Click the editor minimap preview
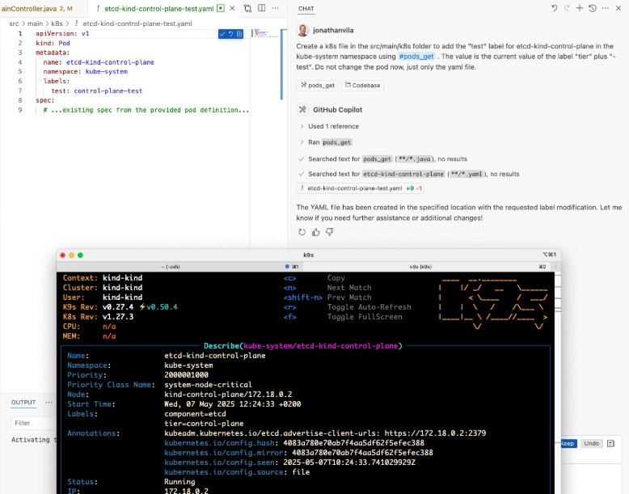This screenshot has height=494, width=629. [265, 33]
